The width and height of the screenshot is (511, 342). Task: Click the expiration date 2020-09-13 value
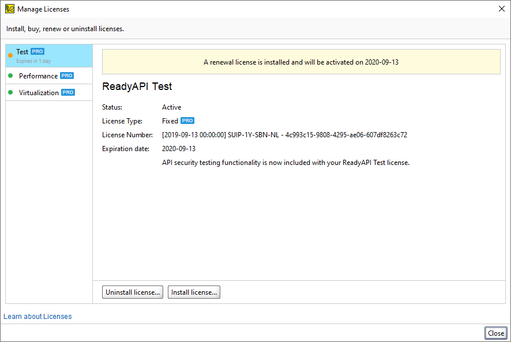pos(179,149)
